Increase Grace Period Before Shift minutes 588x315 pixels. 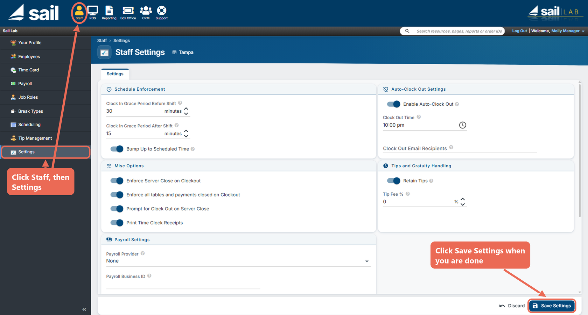(x=186, y=109)
